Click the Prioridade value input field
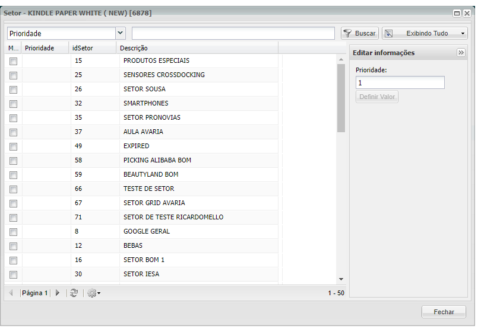This screenshot has width=481, height=332. [400, 82]
